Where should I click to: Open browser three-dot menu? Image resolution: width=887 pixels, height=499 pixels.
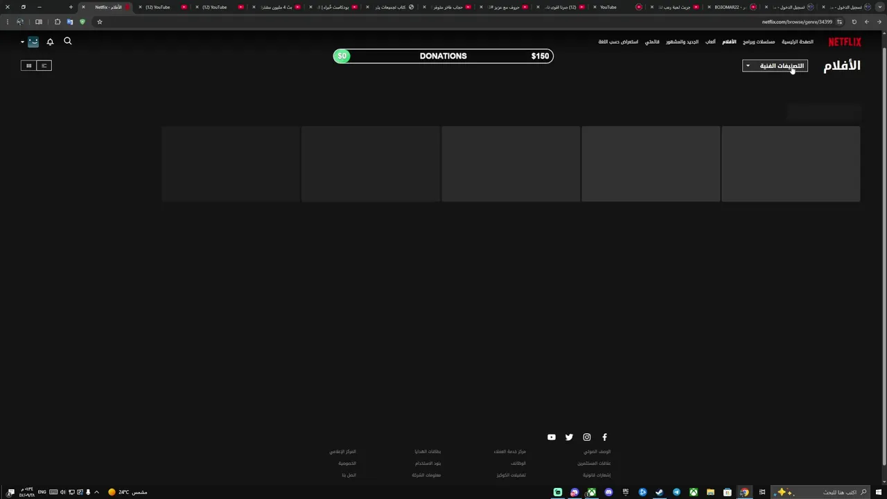[x=7, y=22]
